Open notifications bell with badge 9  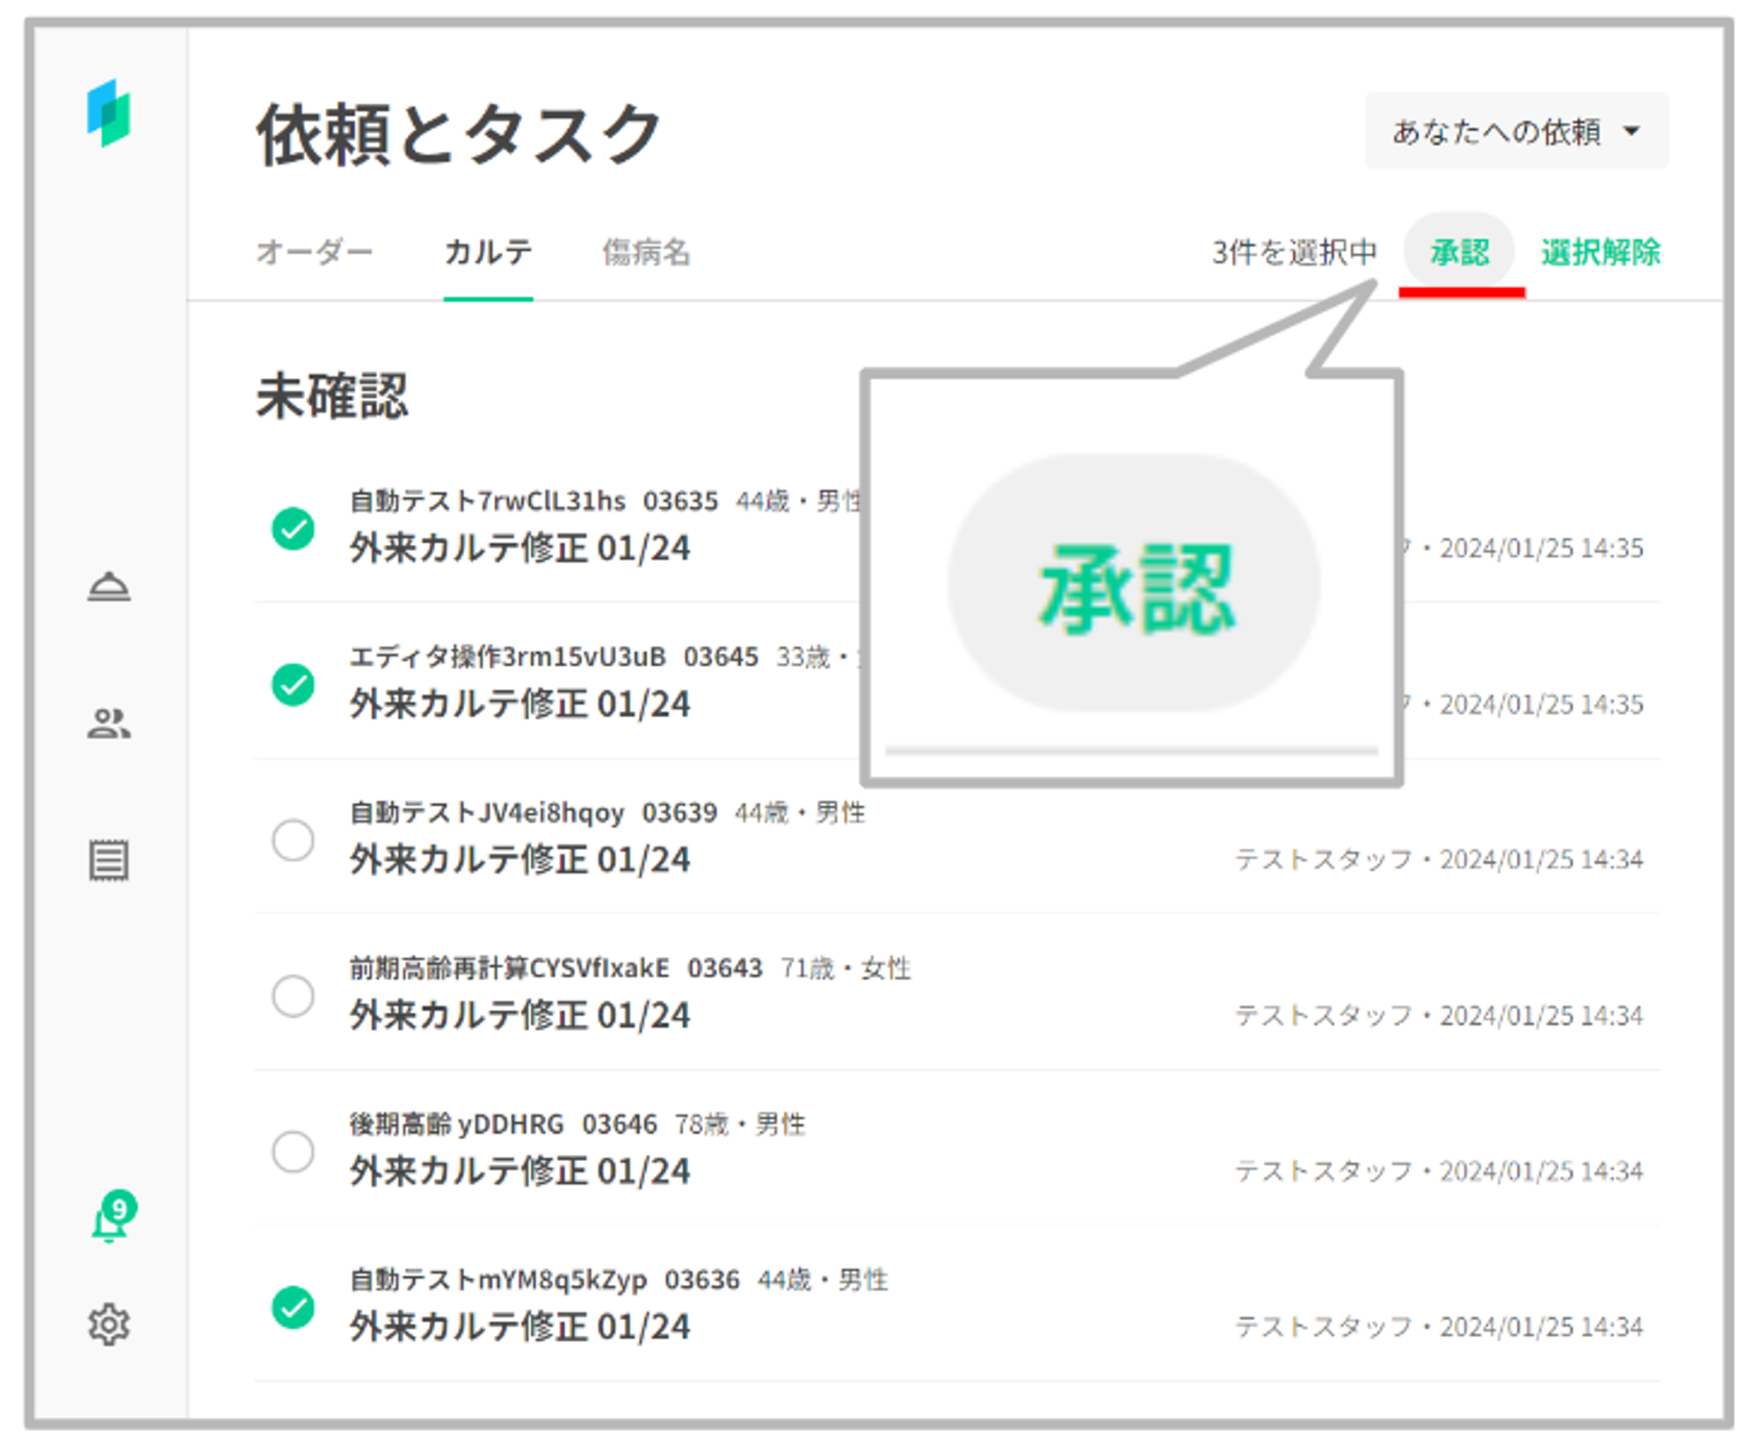pyautogui.click(x=111, y=1220)
